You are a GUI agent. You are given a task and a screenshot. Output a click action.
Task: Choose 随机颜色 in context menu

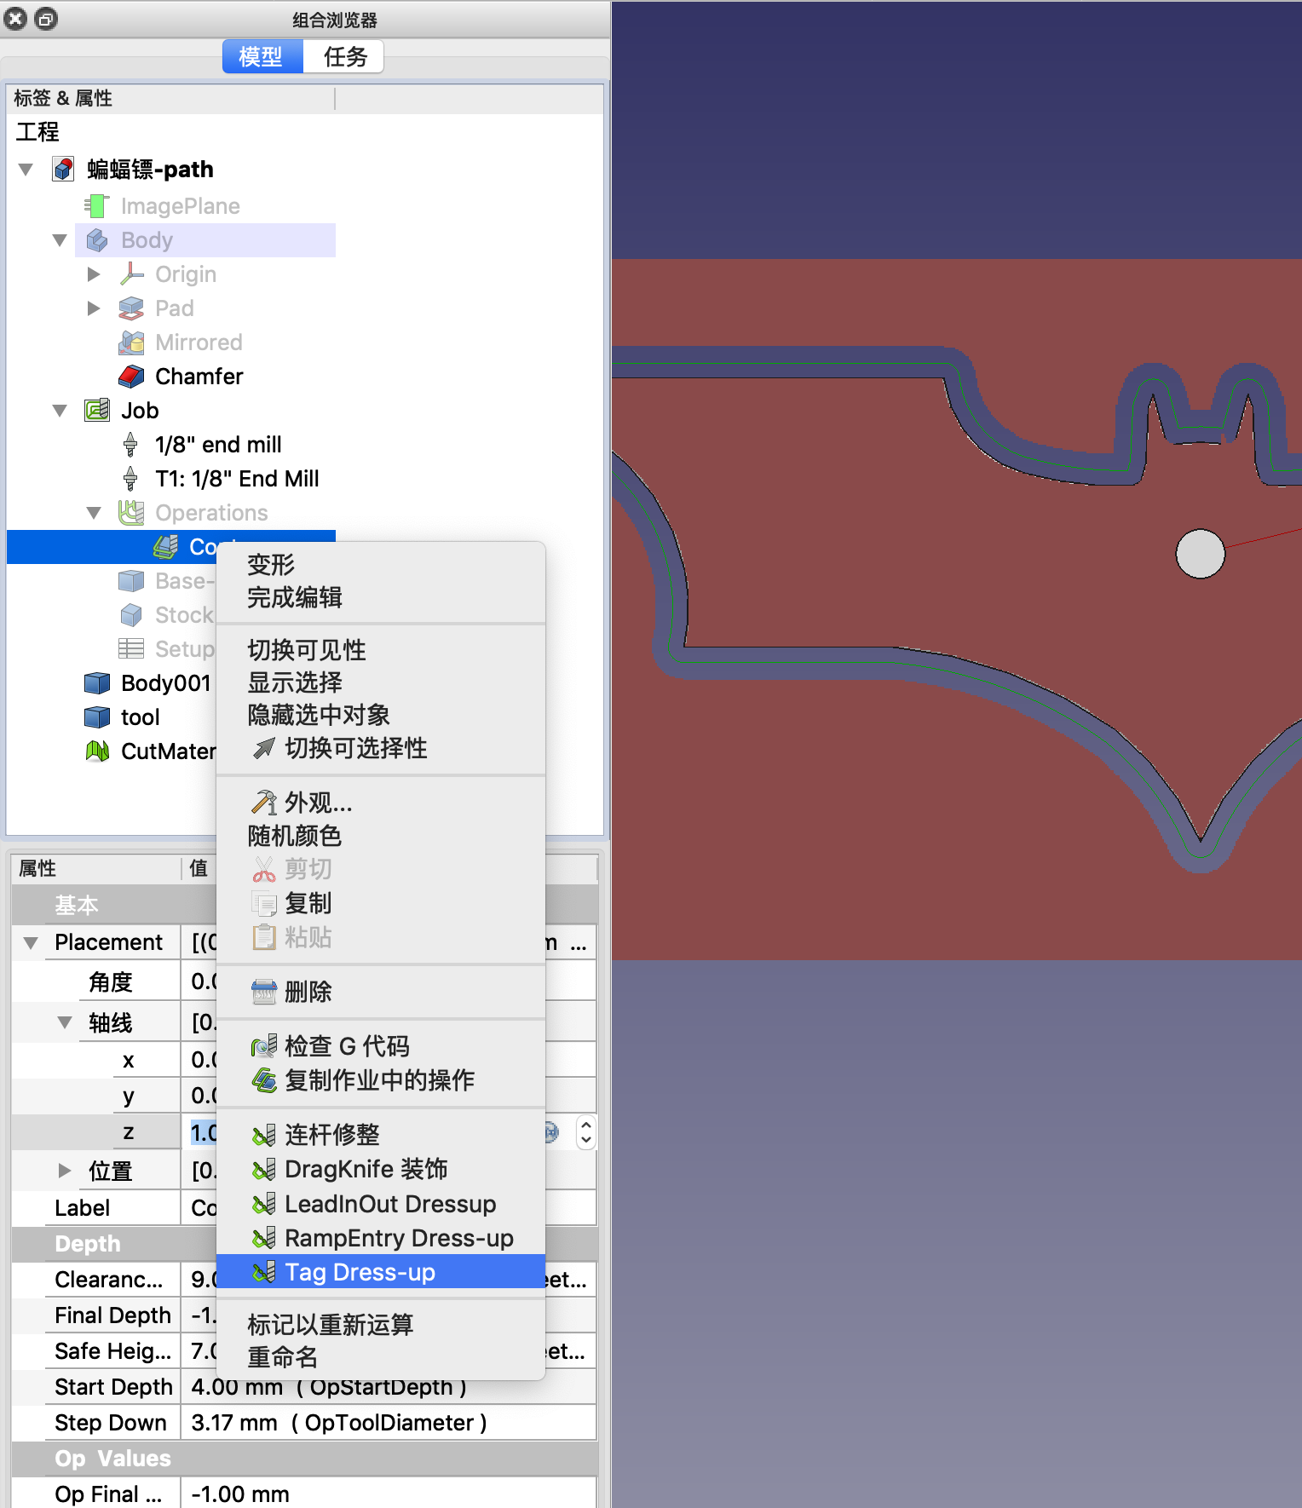pos(381,836)
